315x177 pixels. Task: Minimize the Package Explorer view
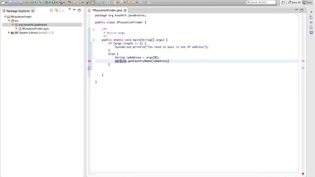[x=74, y=10]
